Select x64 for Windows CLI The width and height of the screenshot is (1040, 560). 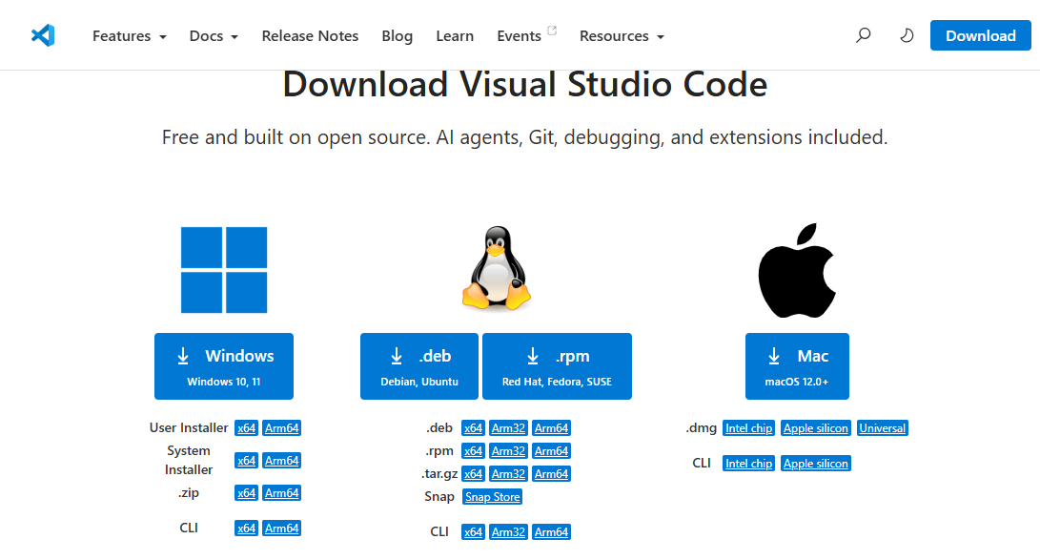246,529
